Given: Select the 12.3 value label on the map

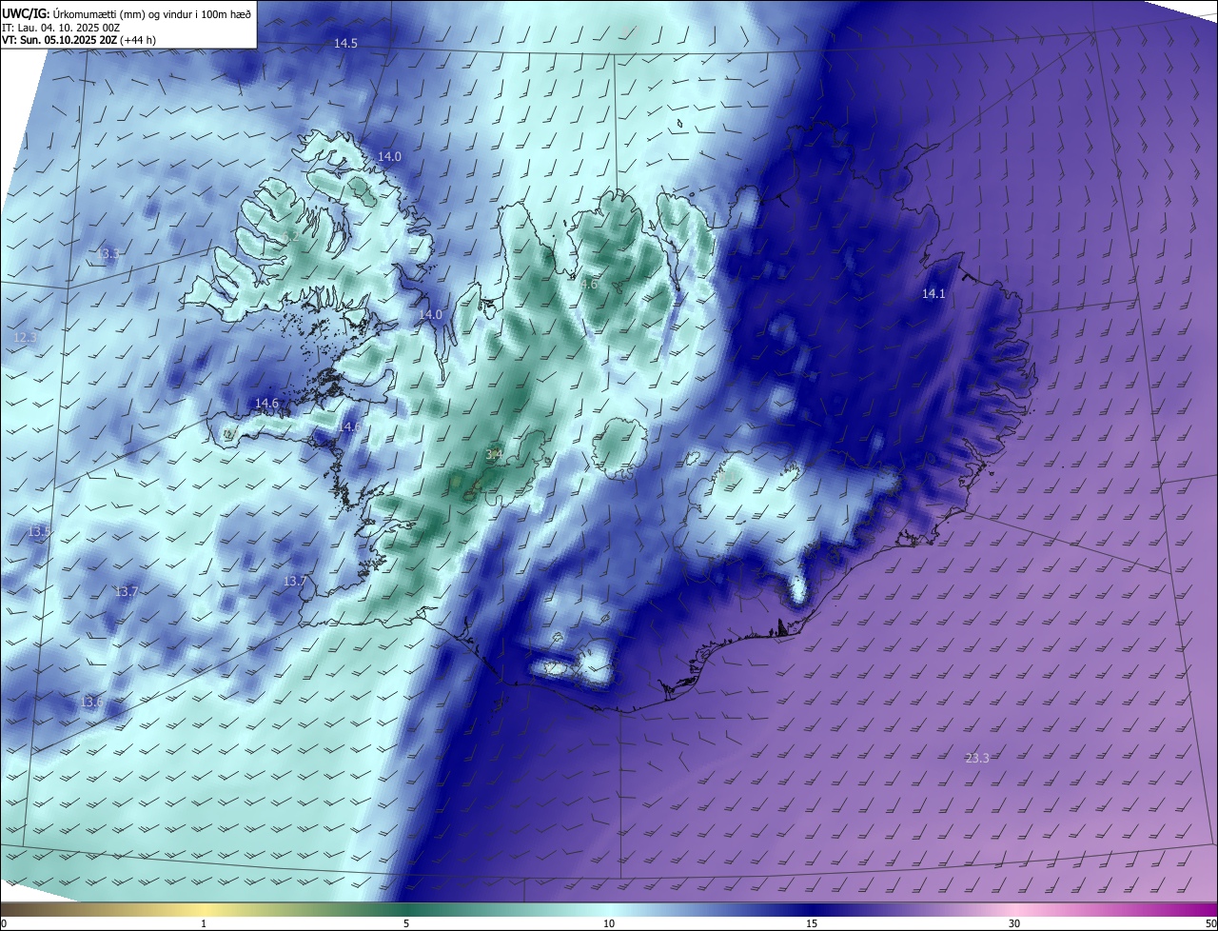Looking at the screenshot, I should click(x=25, y=338).
